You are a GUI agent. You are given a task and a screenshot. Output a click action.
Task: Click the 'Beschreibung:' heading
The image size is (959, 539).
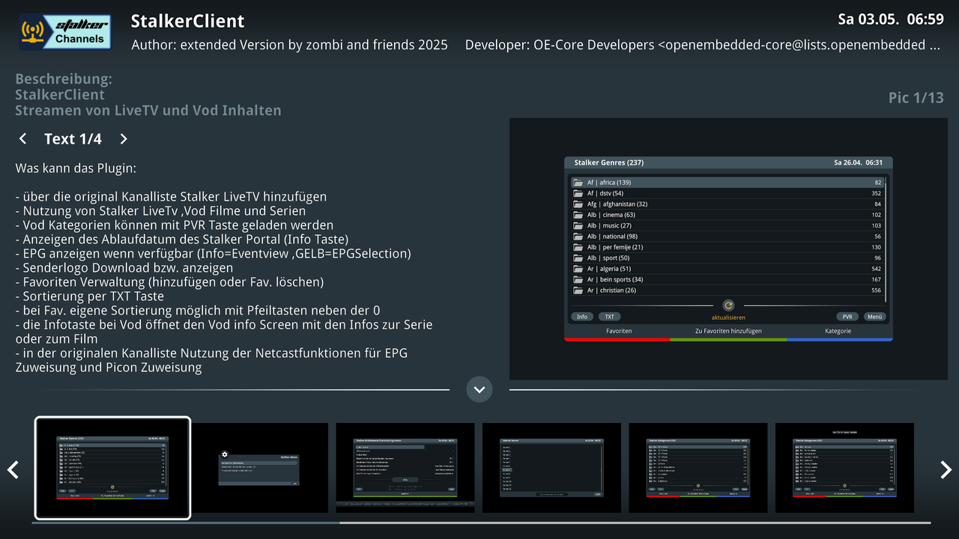pyautogui.click(x=64, y=79)
